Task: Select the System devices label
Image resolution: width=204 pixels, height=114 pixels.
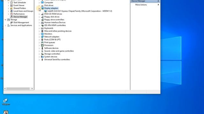Action: click(x=51, y=57)
